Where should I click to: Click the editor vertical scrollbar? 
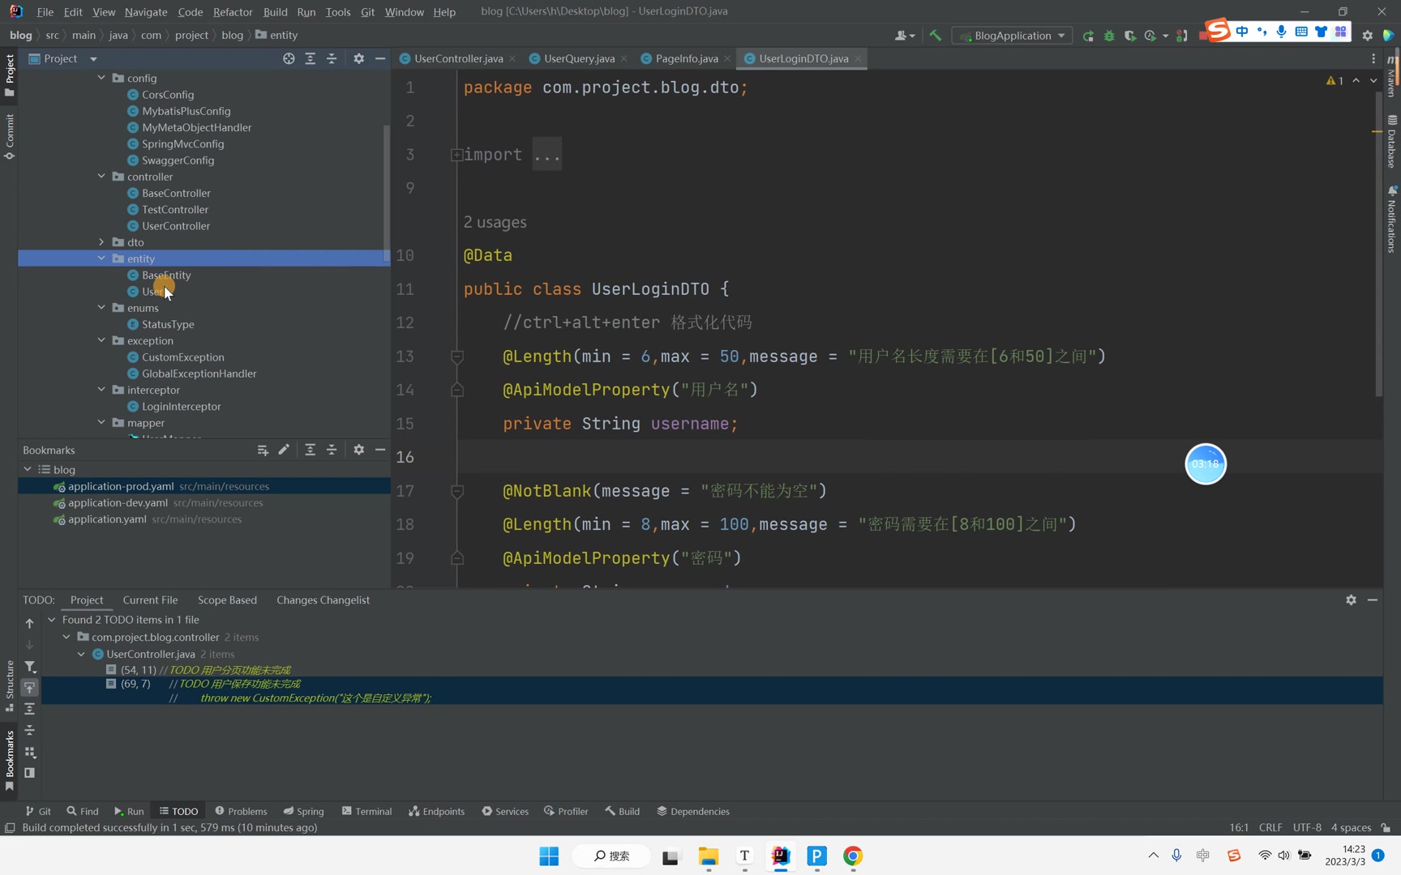tap(1377, 243)
